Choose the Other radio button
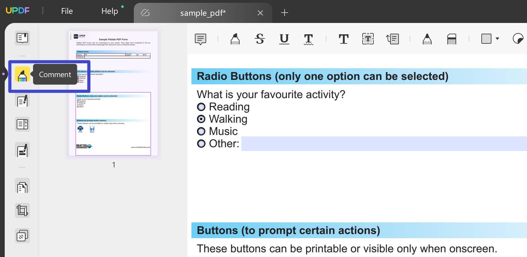This screenshot has height=257, width=527. 201,144
